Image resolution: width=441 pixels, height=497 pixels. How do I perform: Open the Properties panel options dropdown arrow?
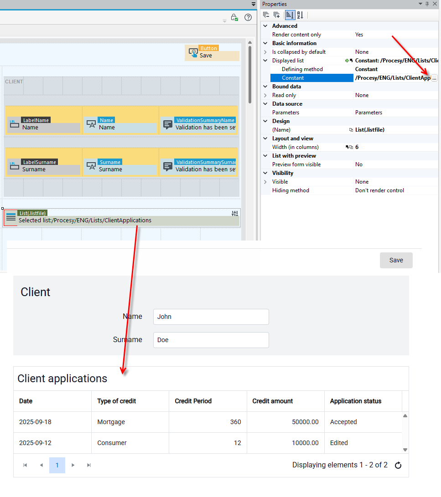click(x=420, y=4)
